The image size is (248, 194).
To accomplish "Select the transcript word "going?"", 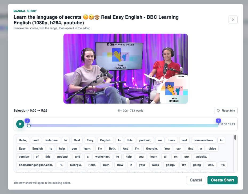I will [170, 165].
